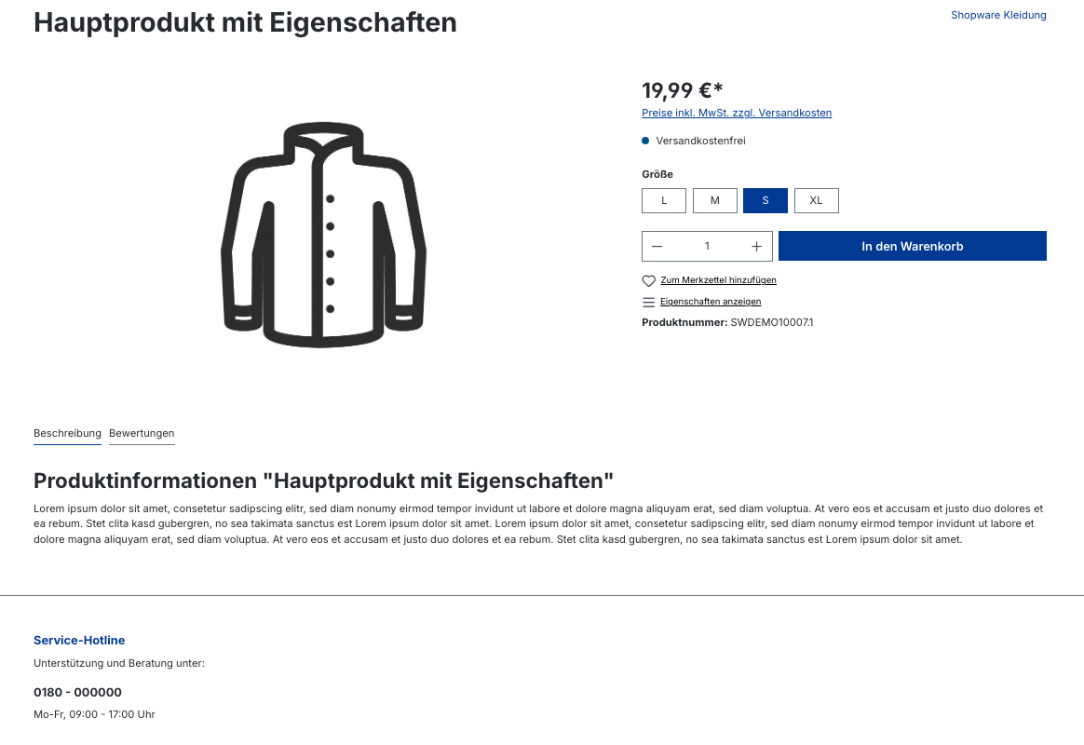Add product via In den Warenkorb
The image size is (1084, 745).
913,246
